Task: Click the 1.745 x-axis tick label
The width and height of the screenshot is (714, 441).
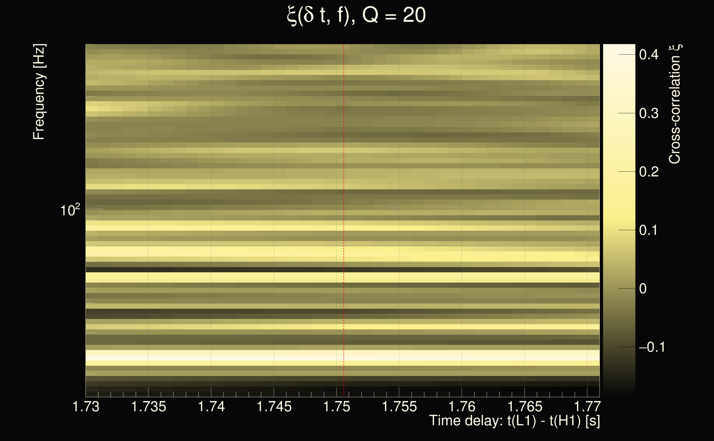Action: coord(274,407)
